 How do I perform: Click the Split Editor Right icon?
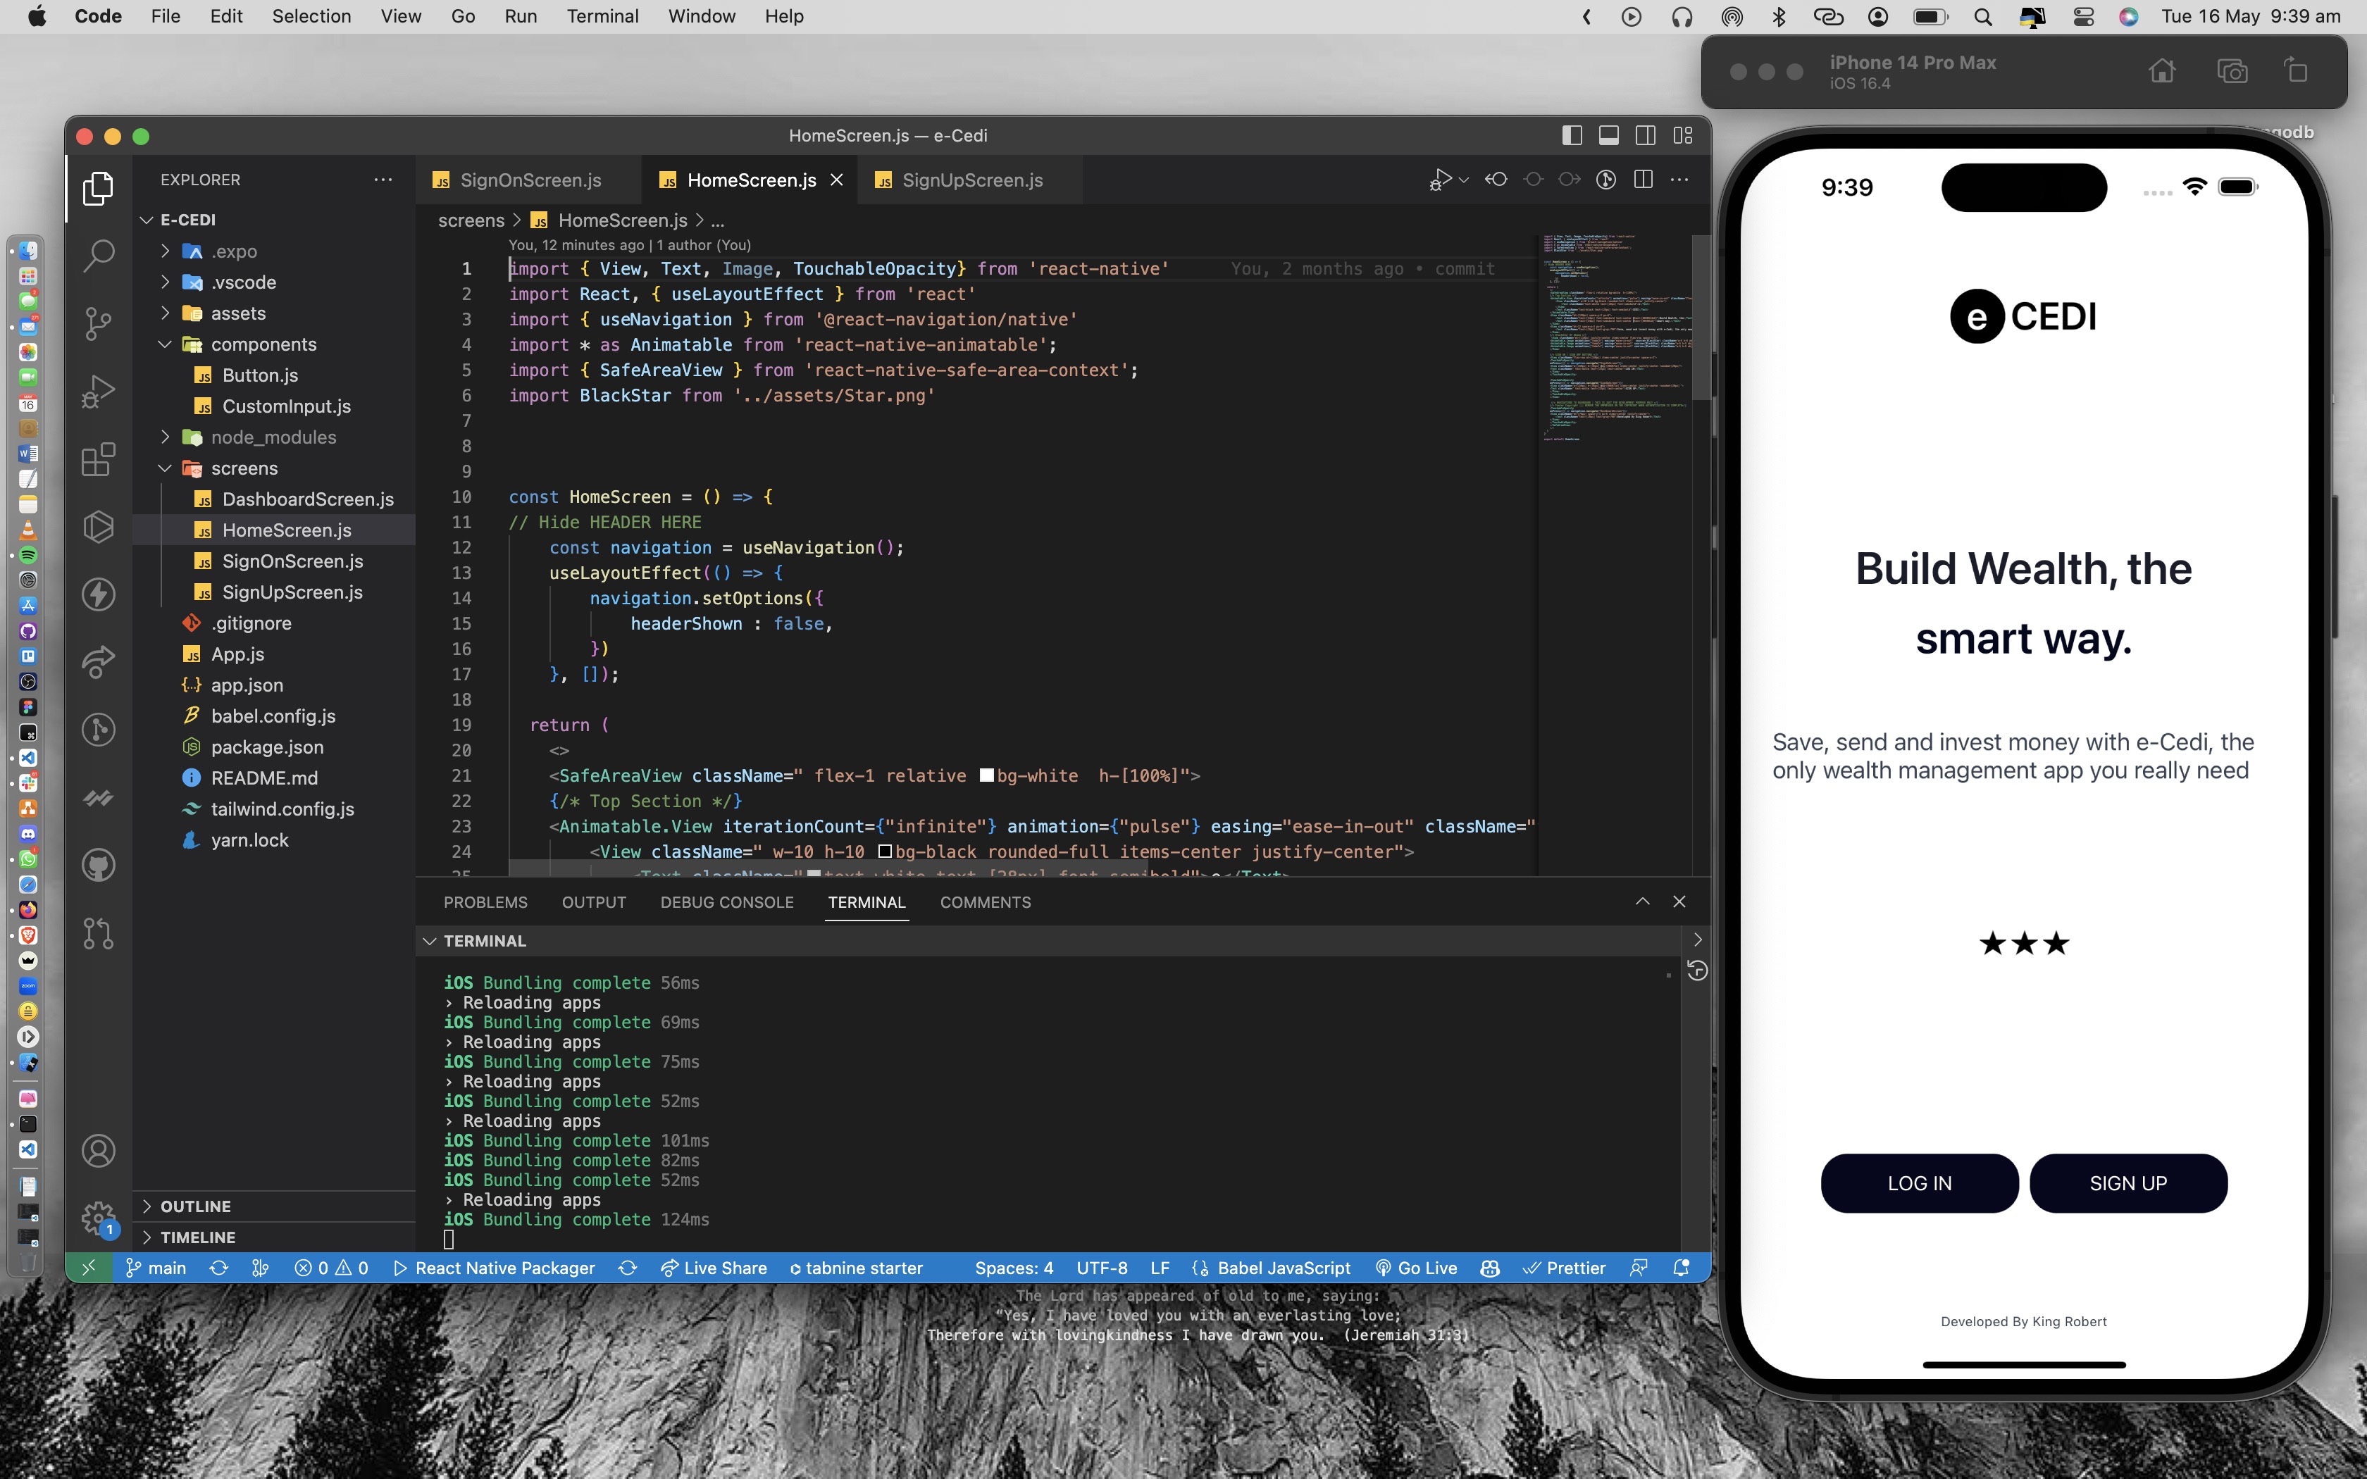(1644, 180)
